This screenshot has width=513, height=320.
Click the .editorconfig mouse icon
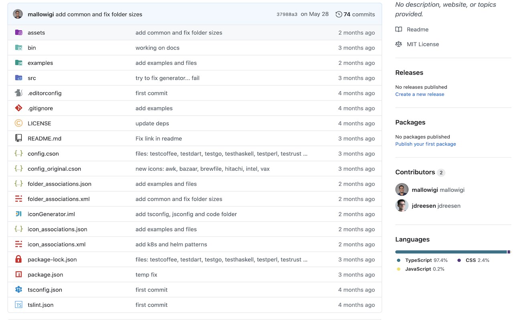(18, 93)
